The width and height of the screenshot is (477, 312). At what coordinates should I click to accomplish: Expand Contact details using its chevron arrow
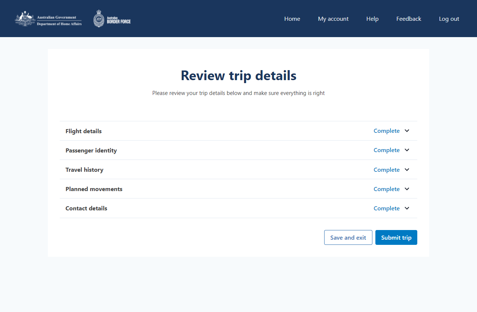(x=407, y=208)
